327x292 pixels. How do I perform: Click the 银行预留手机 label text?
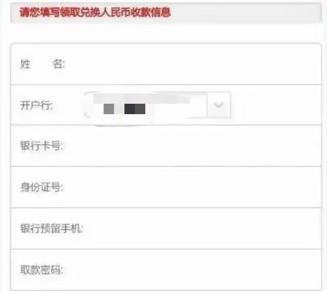coord(51,228)
